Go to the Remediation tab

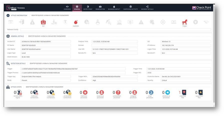pos(100,8)
